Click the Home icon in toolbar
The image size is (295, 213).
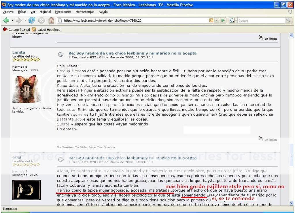[51, 20]
